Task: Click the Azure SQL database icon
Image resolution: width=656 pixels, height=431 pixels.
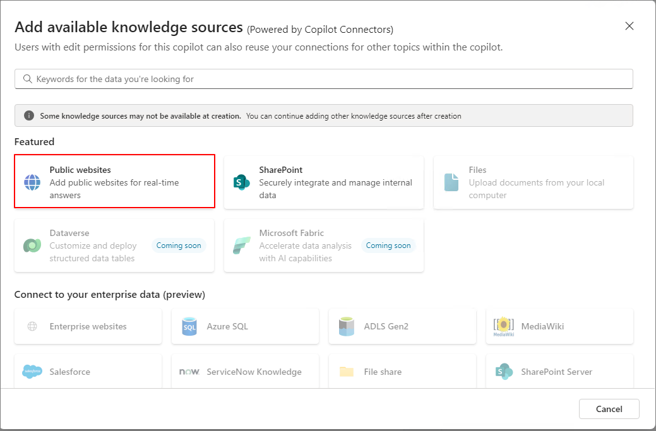Action: (x=189, y=326)
